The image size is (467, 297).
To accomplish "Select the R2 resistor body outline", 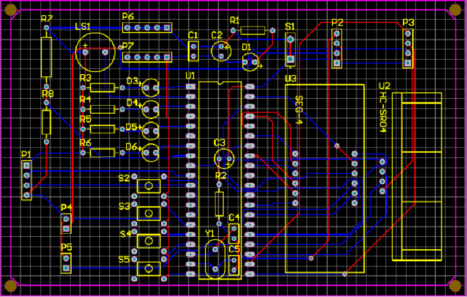I will coord(219,204).
